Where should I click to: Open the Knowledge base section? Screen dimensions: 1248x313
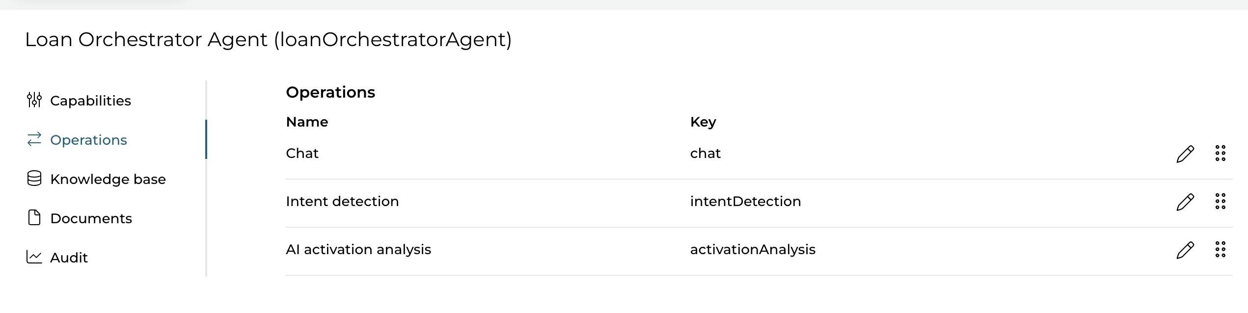pos(108,179)
